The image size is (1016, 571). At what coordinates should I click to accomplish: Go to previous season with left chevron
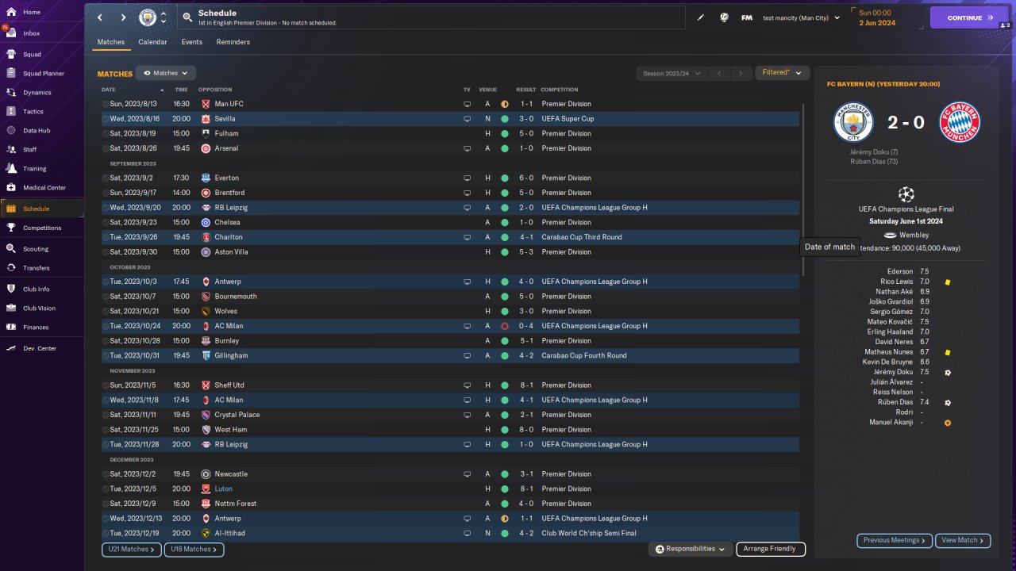pos(719,74)
